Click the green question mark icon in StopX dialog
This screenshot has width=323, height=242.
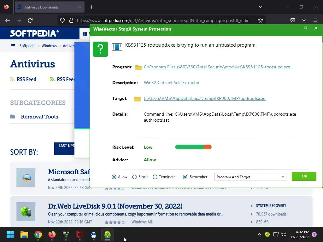click(100, 49)
